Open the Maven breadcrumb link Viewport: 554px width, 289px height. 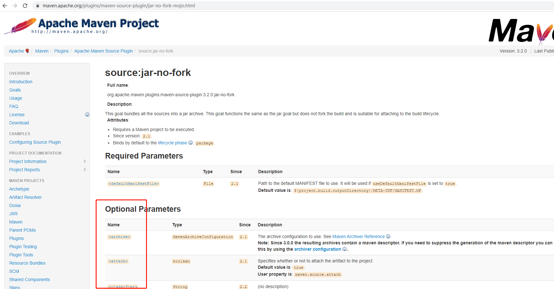click(42, 51)
